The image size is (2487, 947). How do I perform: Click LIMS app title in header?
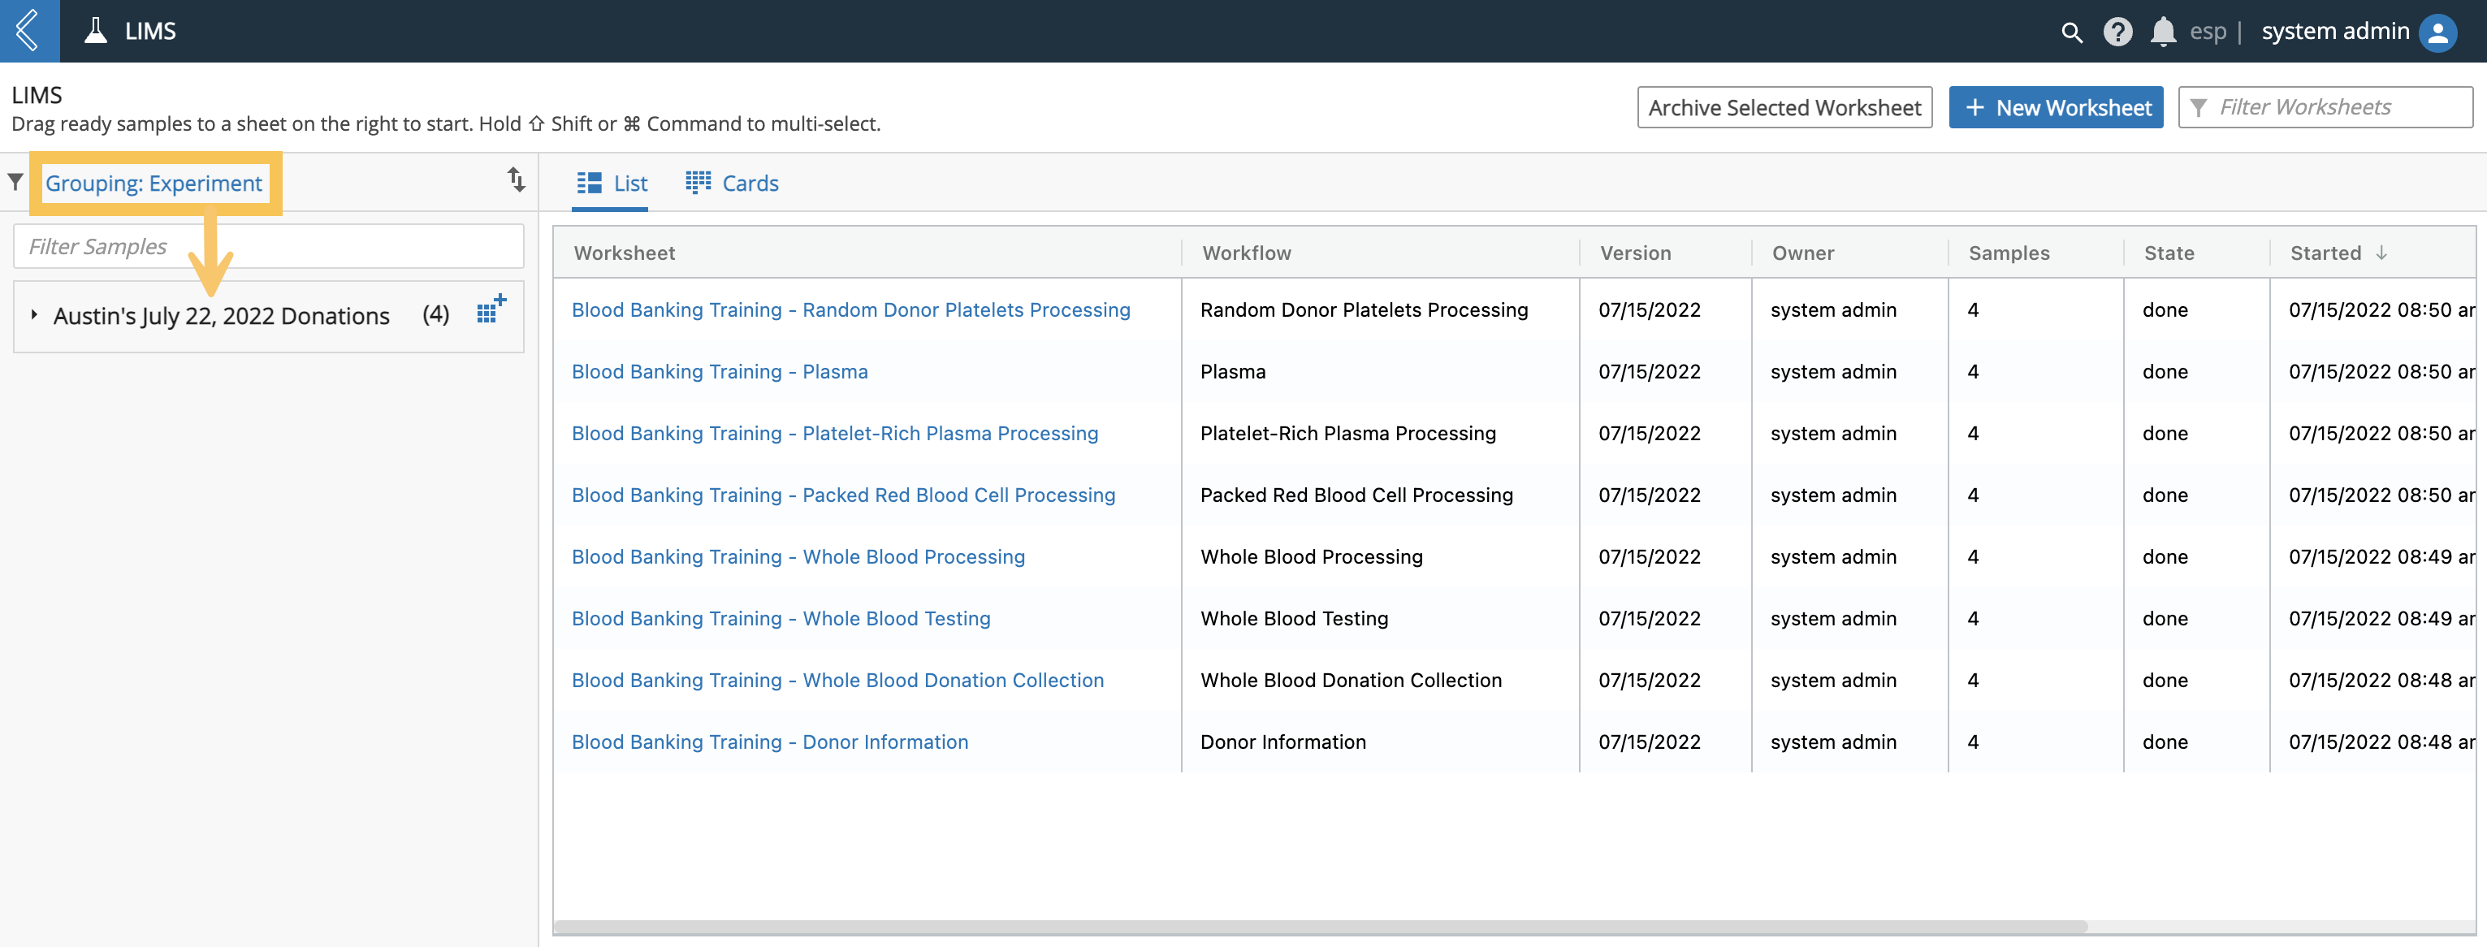(x=150, y=31)
